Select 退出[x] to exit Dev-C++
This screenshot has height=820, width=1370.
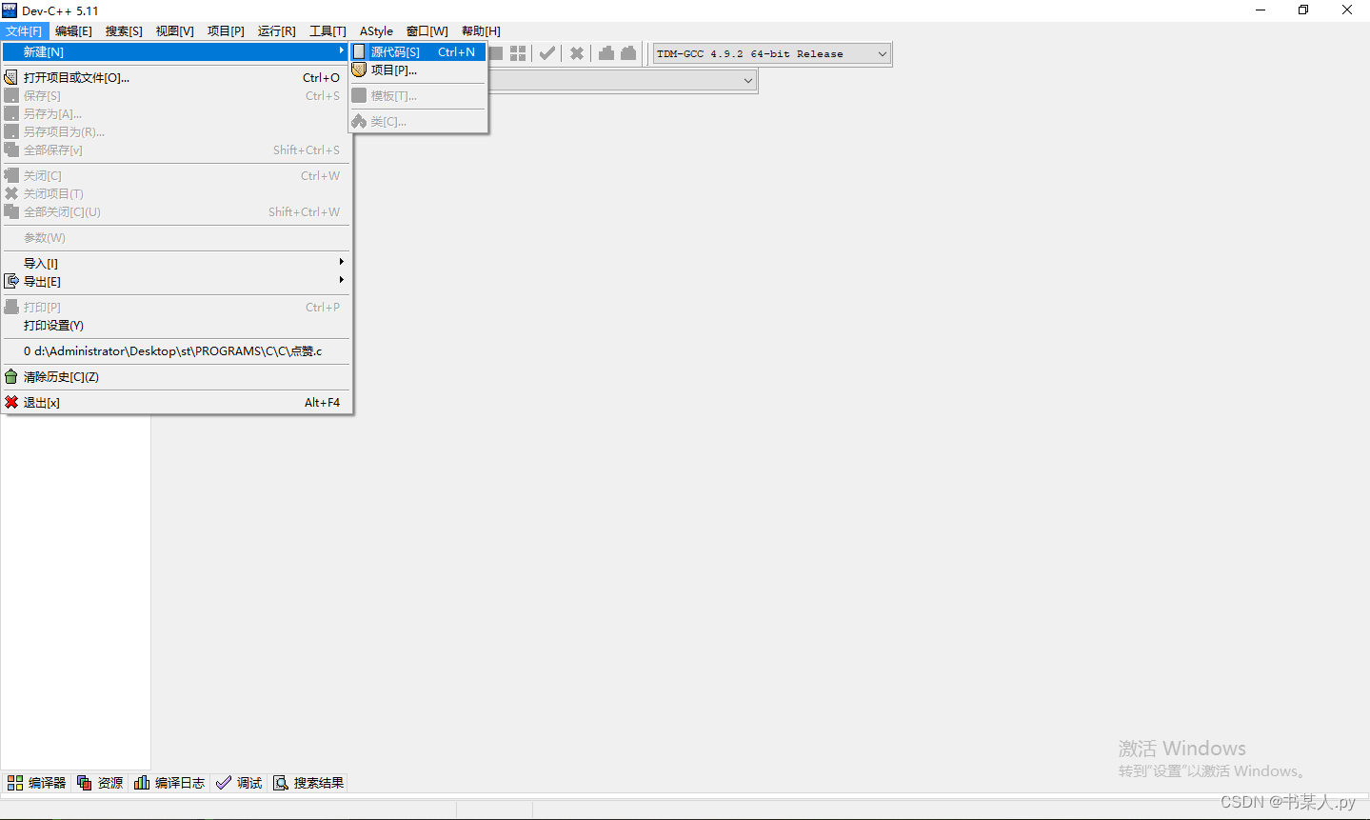click(x=176, y=402)
